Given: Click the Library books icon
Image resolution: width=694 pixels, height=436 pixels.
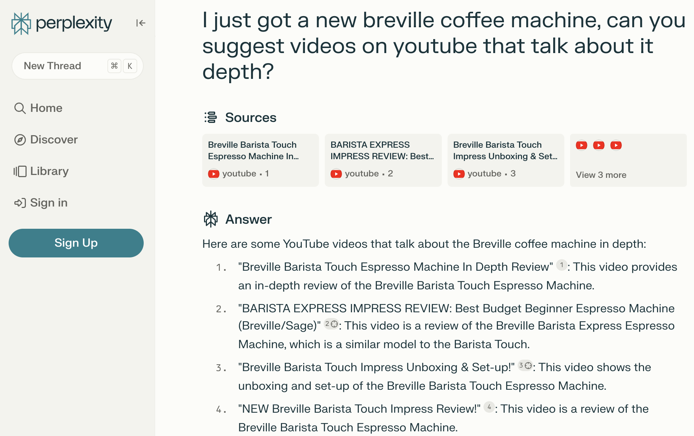Looking at the screenshot, I should (20, 171).
